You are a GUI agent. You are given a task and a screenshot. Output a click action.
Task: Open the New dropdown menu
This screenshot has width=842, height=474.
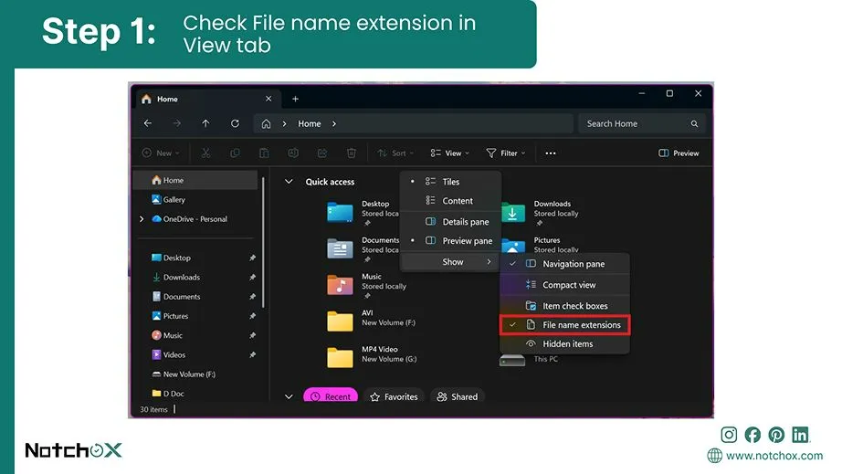click(161, 153)
